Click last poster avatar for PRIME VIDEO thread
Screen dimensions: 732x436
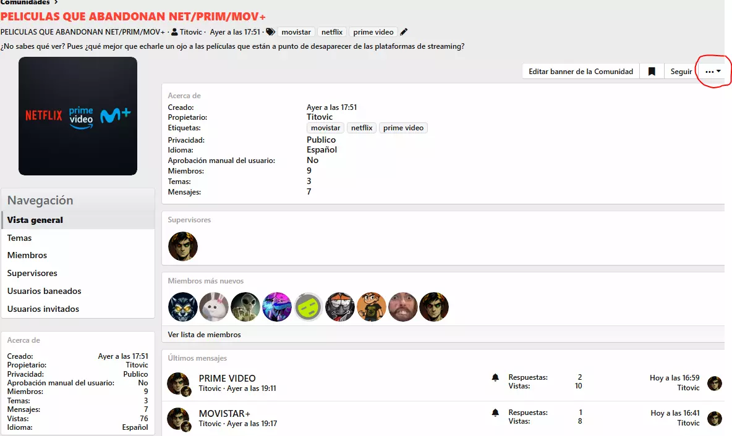[715, 384]
